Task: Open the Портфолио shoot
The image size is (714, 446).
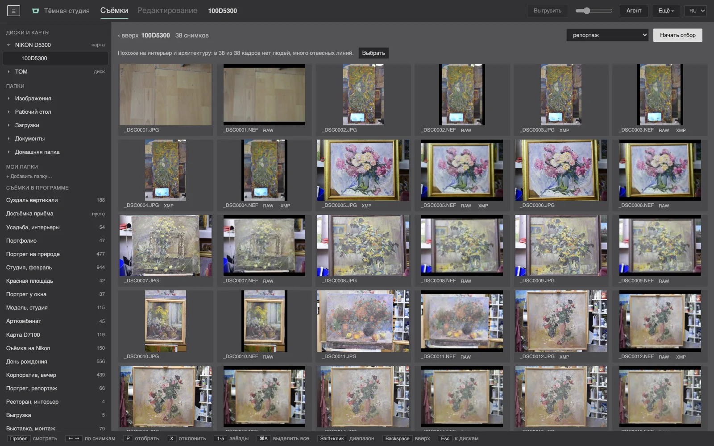Action: tap(55, 241)
